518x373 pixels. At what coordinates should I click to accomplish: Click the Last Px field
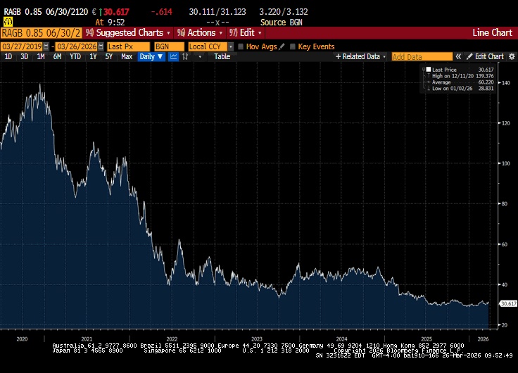click(x=128, y=46)
